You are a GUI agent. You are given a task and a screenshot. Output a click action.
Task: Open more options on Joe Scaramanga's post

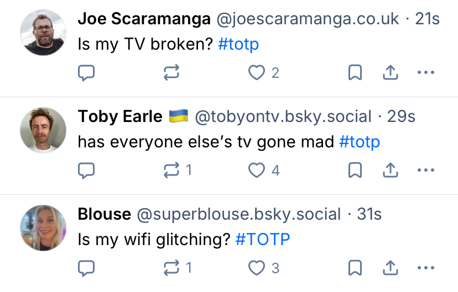coord(425,73)
